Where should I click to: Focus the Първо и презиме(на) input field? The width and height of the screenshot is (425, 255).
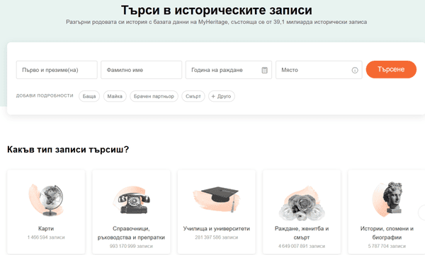pos(57,70)
